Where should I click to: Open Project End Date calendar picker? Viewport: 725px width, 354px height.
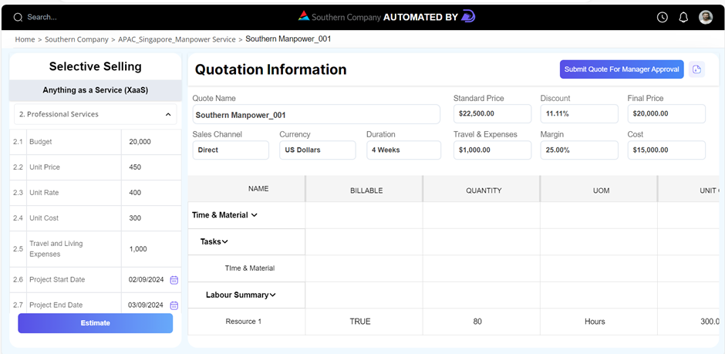pyautogui.click(x=174, y=305)
